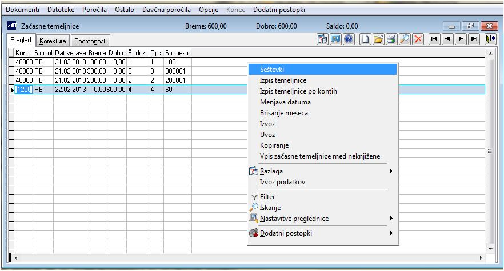Open Dodatni postopki in the menu bar
Screen dimensions: 504x271
click(279, 10)
